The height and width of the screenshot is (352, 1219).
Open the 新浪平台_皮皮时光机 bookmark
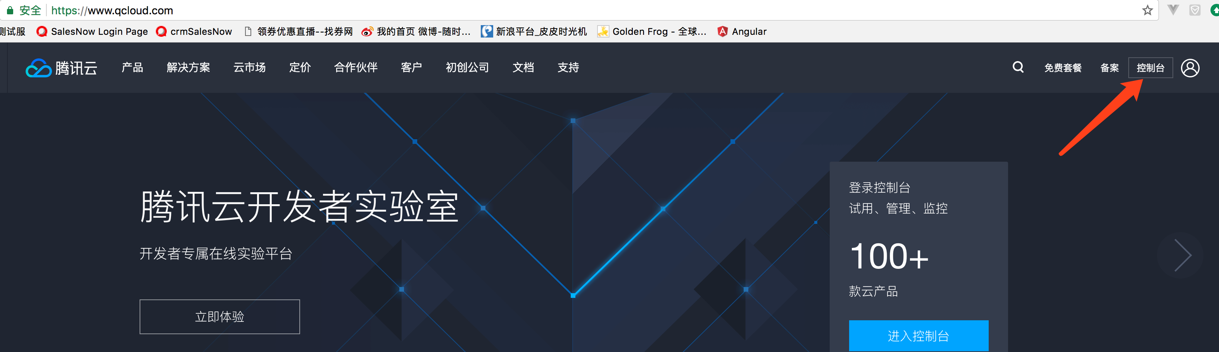pos(534,32)
